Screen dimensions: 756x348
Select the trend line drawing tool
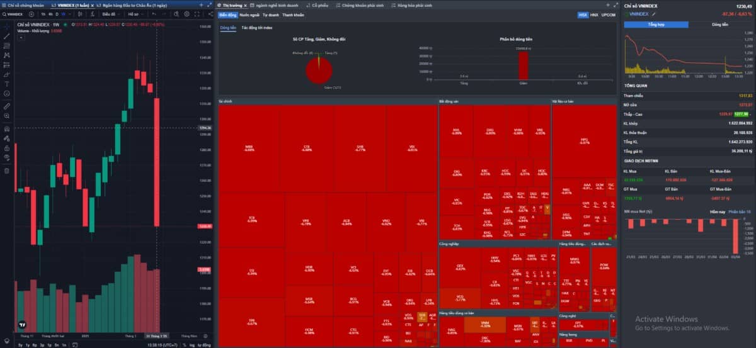point(7,36)
